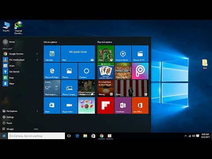
Task: Open the PicsArt tile
Action: pos(140,71)
